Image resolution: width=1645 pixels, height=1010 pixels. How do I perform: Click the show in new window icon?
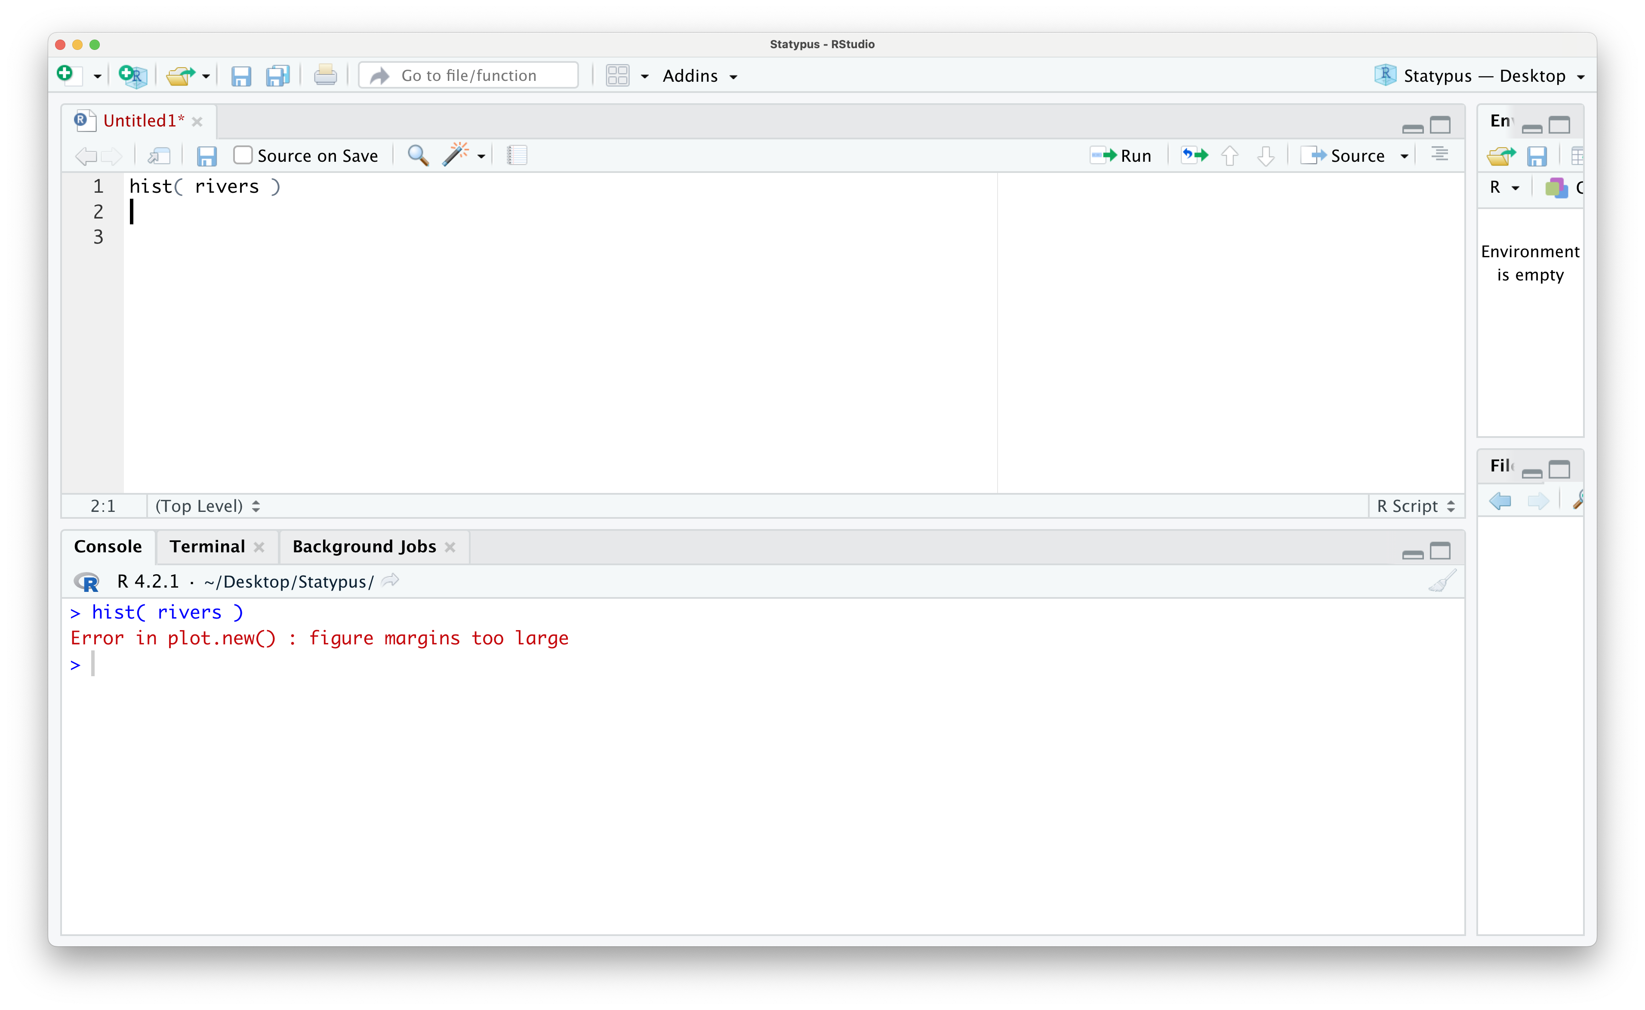click(159, 156)
